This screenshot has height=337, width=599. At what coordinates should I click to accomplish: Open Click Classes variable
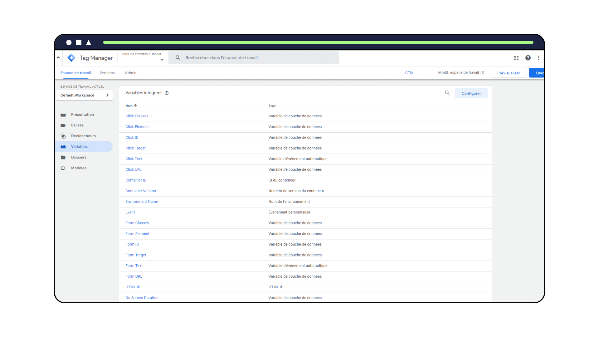(x=137, y=116)
